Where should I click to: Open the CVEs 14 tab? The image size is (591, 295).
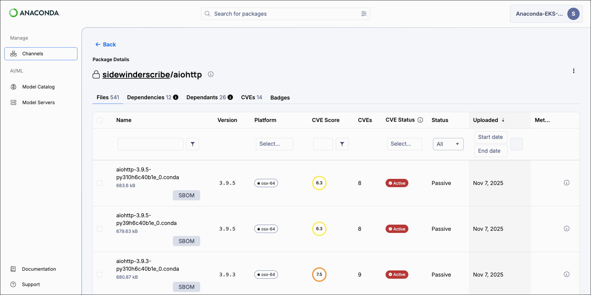coord(251,97)
